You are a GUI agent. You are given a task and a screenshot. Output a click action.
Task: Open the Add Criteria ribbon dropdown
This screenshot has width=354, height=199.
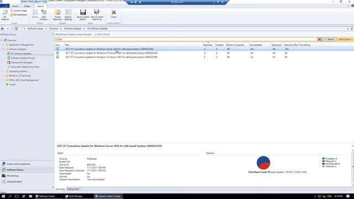[x=44, y=15]
